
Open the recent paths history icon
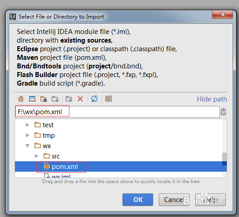click(x=224, y=111)
